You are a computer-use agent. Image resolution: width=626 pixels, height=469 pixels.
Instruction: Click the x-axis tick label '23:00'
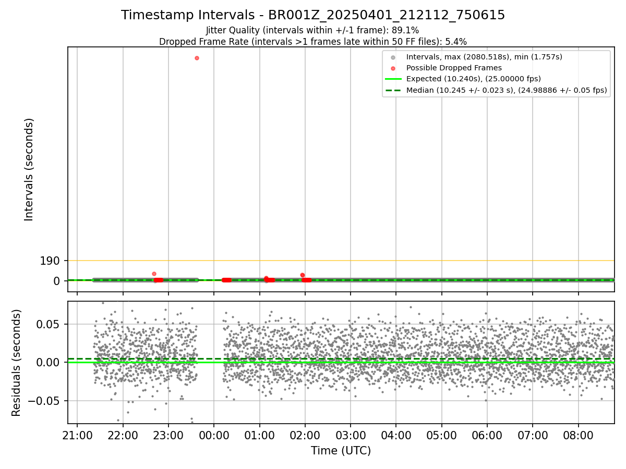click(168, 436)
